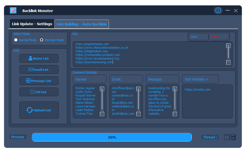Viewport: 247px width, 153px height.
Task: Switch to Link Building - Auto Backlink tab
Action: click(x=81, y=24)
